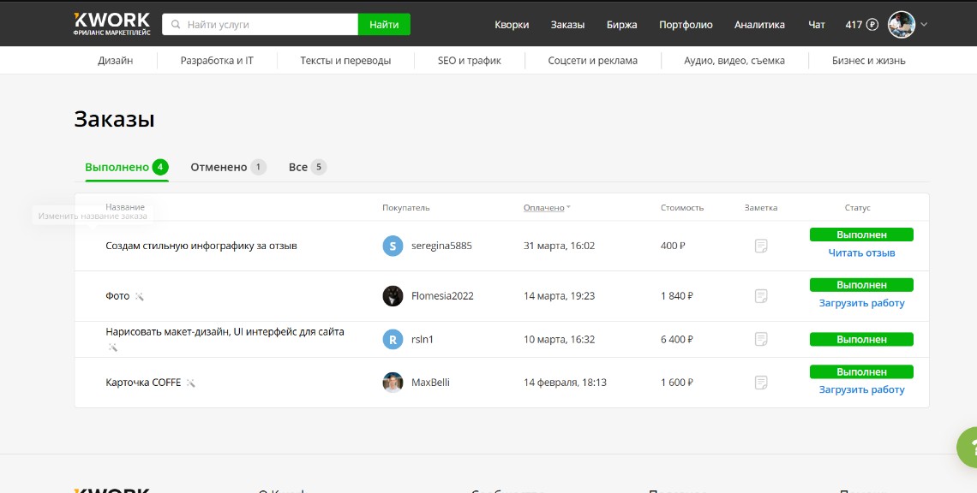Image resolution: width=977 pixels, height=493 pixels.
Task: Sort orders by the Оплачено column
Action: pyautogui.click(x=546, y=208)
